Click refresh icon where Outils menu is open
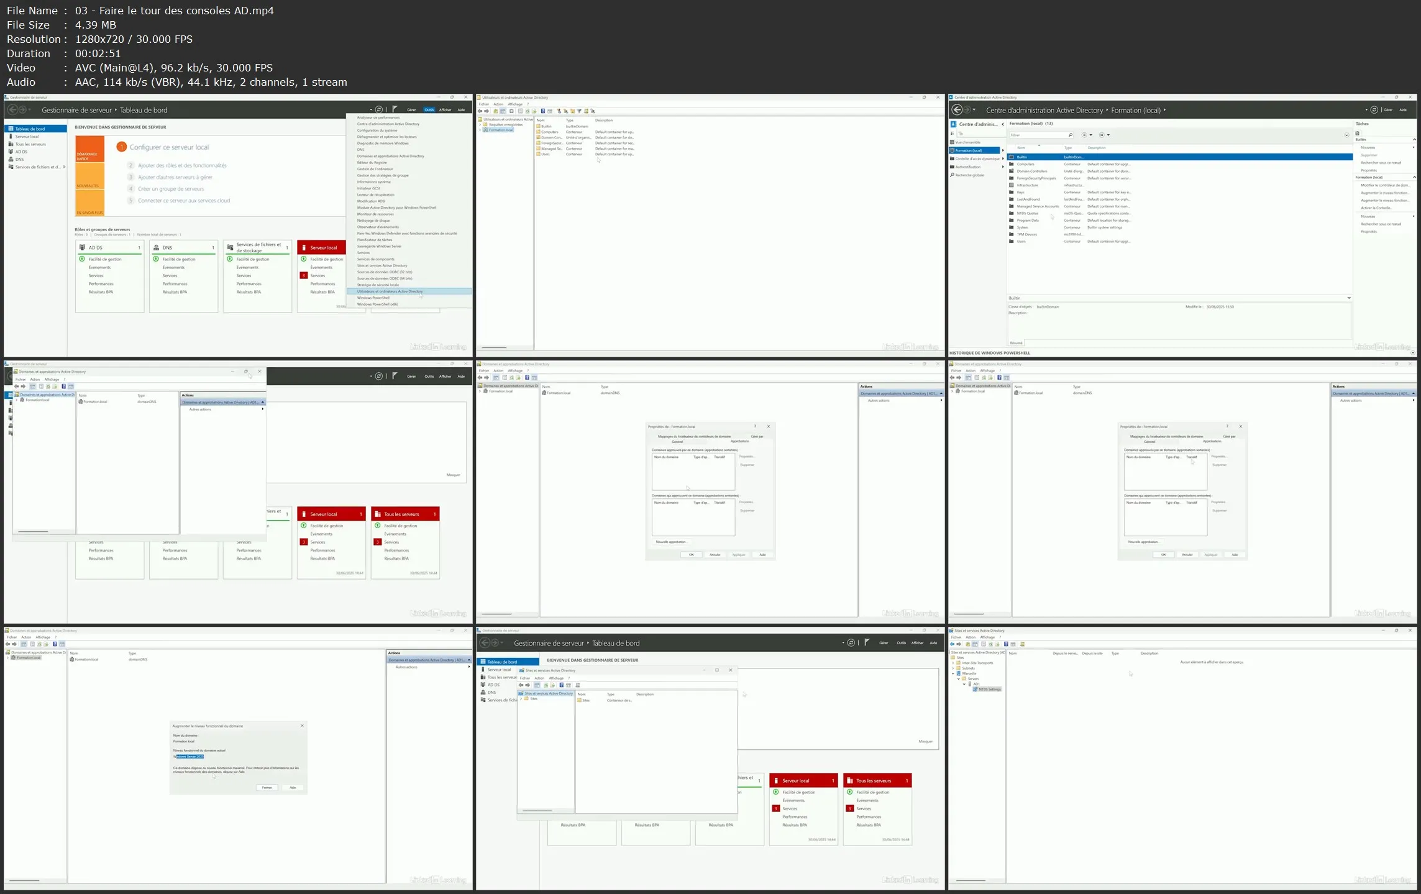 coord(378,110)
